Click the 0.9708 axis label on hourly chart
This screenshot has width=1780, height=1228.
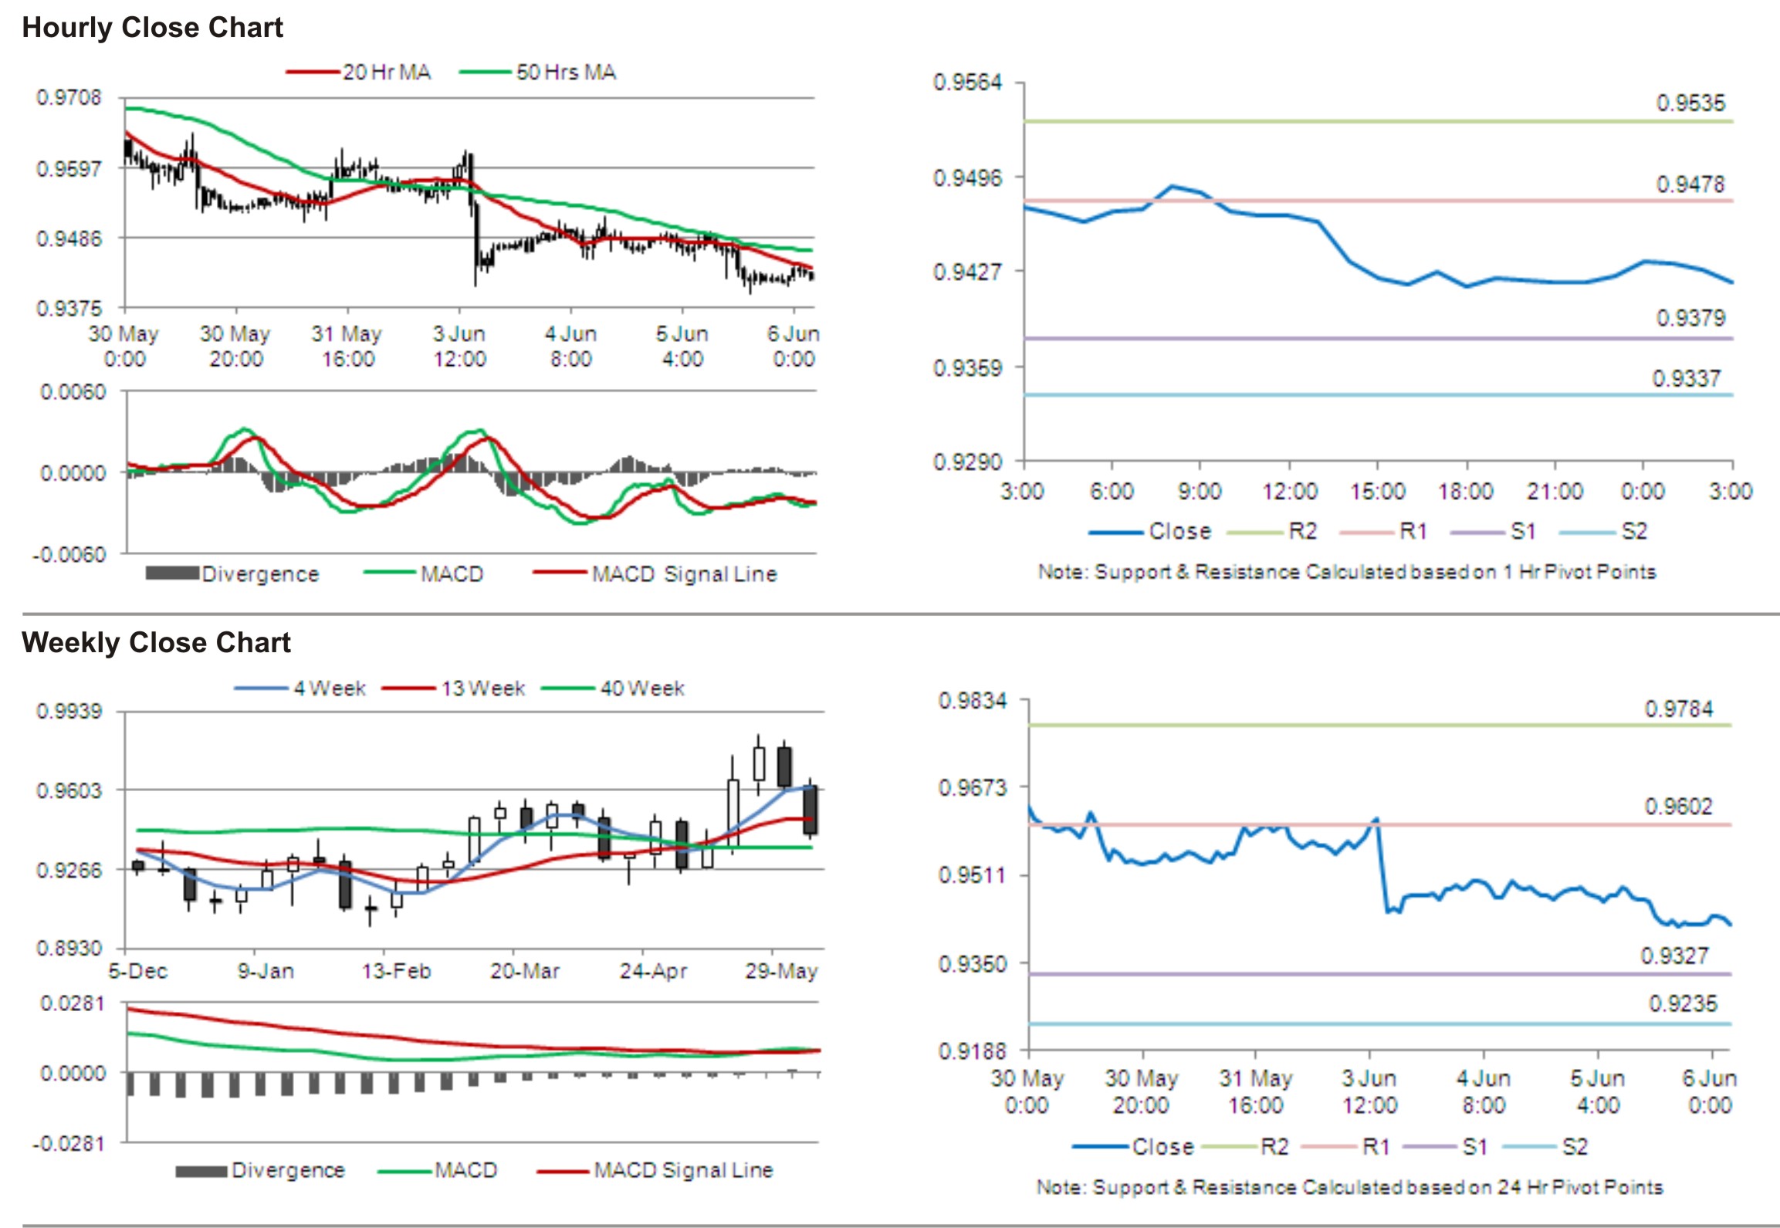pos(69,98)
